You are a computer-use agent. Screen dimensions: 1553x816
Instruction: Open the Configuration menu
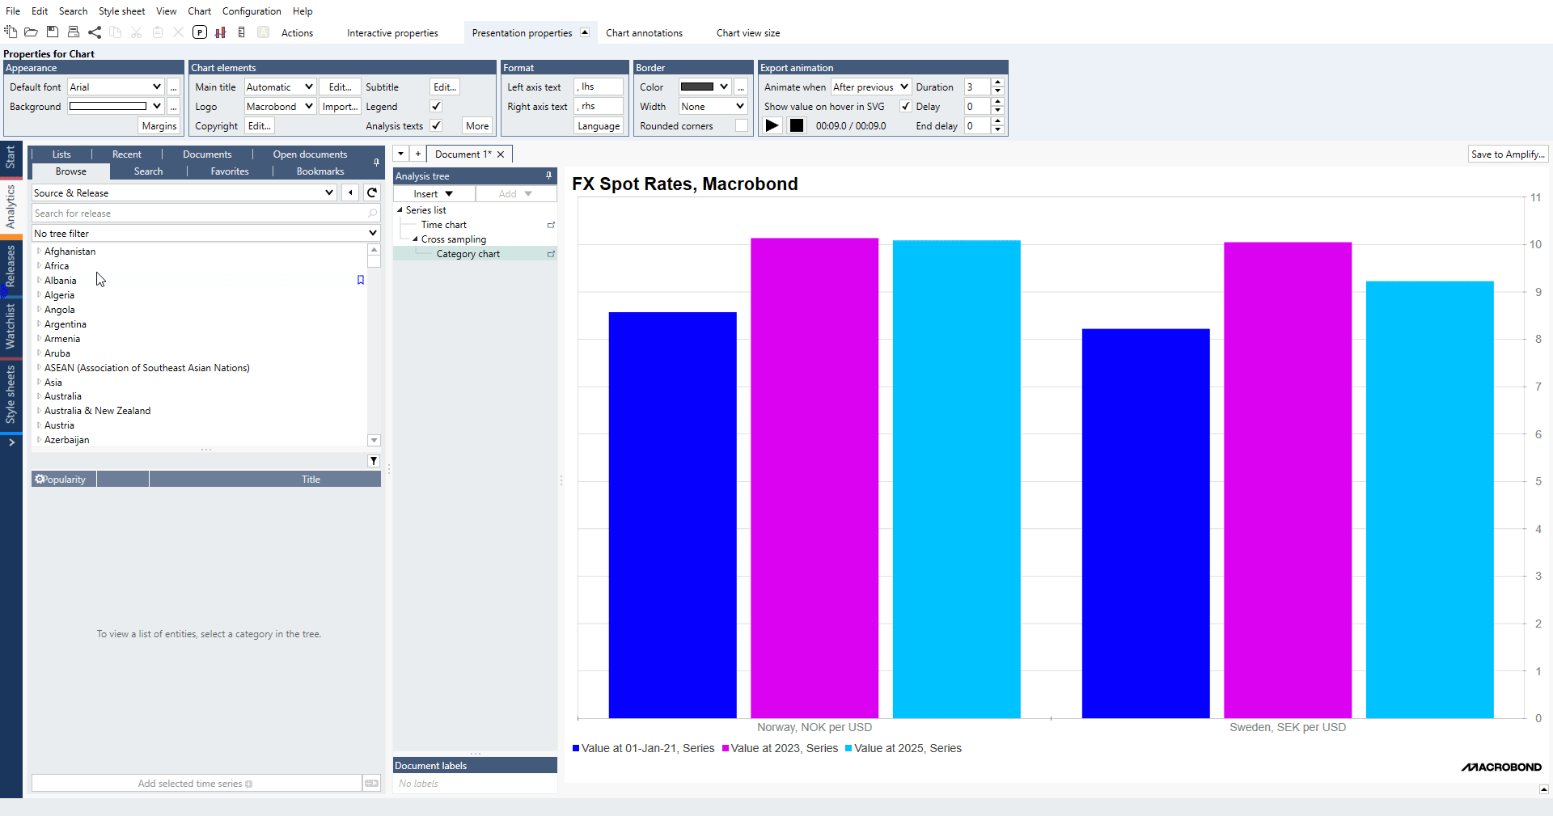pyautogui.click(x=252, y=11)
